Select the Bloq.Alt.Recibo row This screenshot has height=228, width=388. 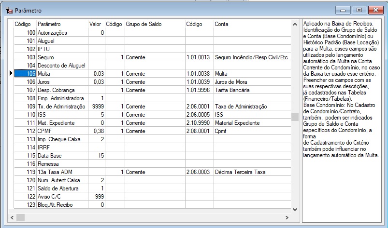pos(152,204)
